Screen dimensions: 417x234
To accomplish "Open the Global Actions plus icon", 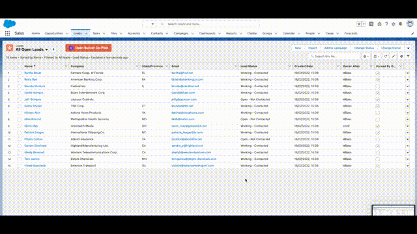I will pyautogui.click(x=371, y=24).
